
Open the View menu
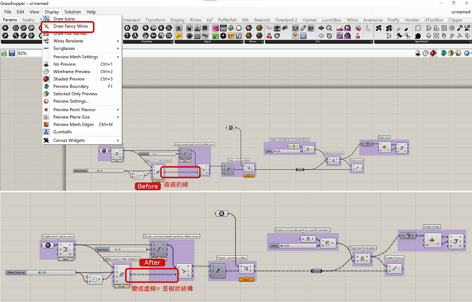34,12
